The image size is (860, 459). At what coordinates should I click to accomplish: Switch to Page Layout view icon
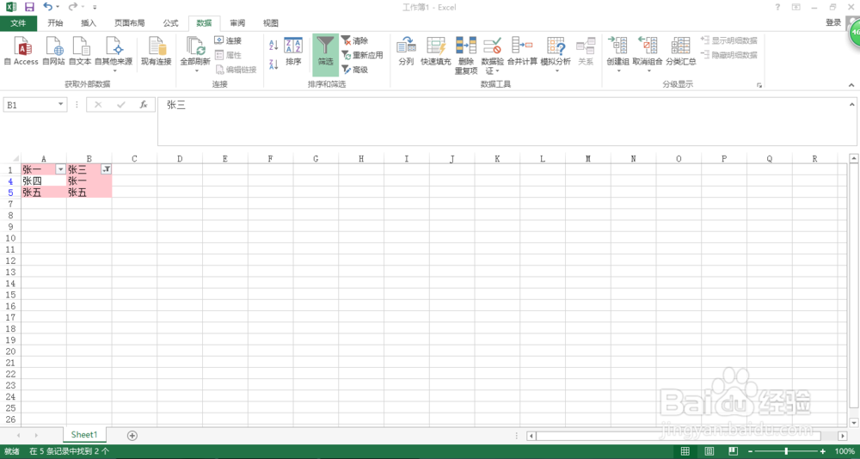709,451
